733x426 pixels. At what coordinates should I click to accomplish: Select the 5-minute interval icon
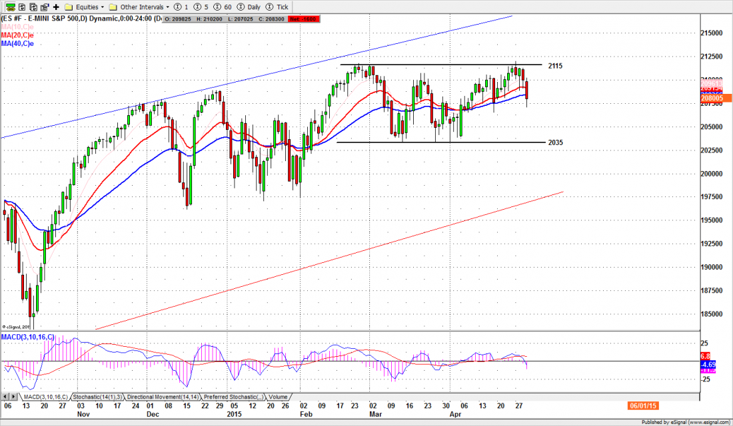[199, 6]
